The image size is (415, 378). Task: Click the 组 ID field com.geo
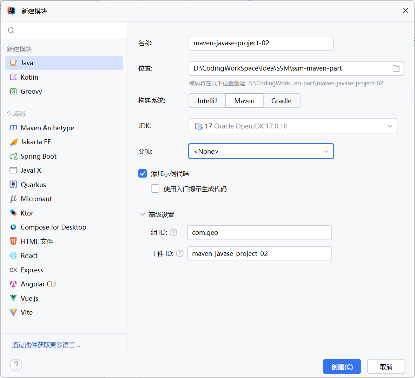tap(259, 232)
